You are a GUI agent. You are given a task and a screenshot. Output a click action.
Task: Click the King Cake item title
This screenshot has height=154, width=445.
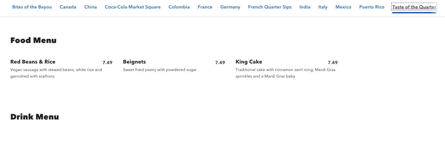click(249, 62)
